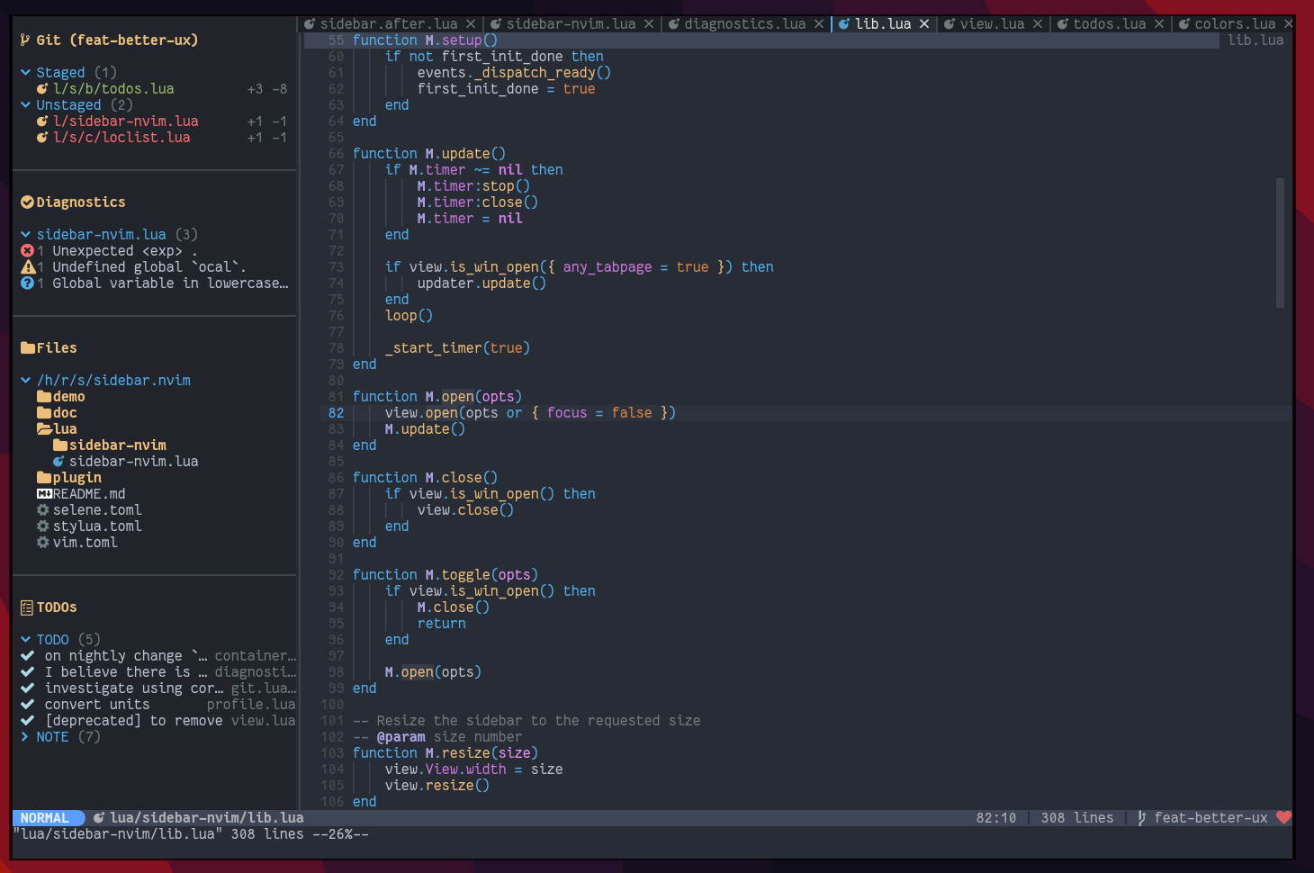Click the lib.lua winbar label at top right
This screenshot has height=873, width=1314.
pyautogui.click(x=1255, y=40)
